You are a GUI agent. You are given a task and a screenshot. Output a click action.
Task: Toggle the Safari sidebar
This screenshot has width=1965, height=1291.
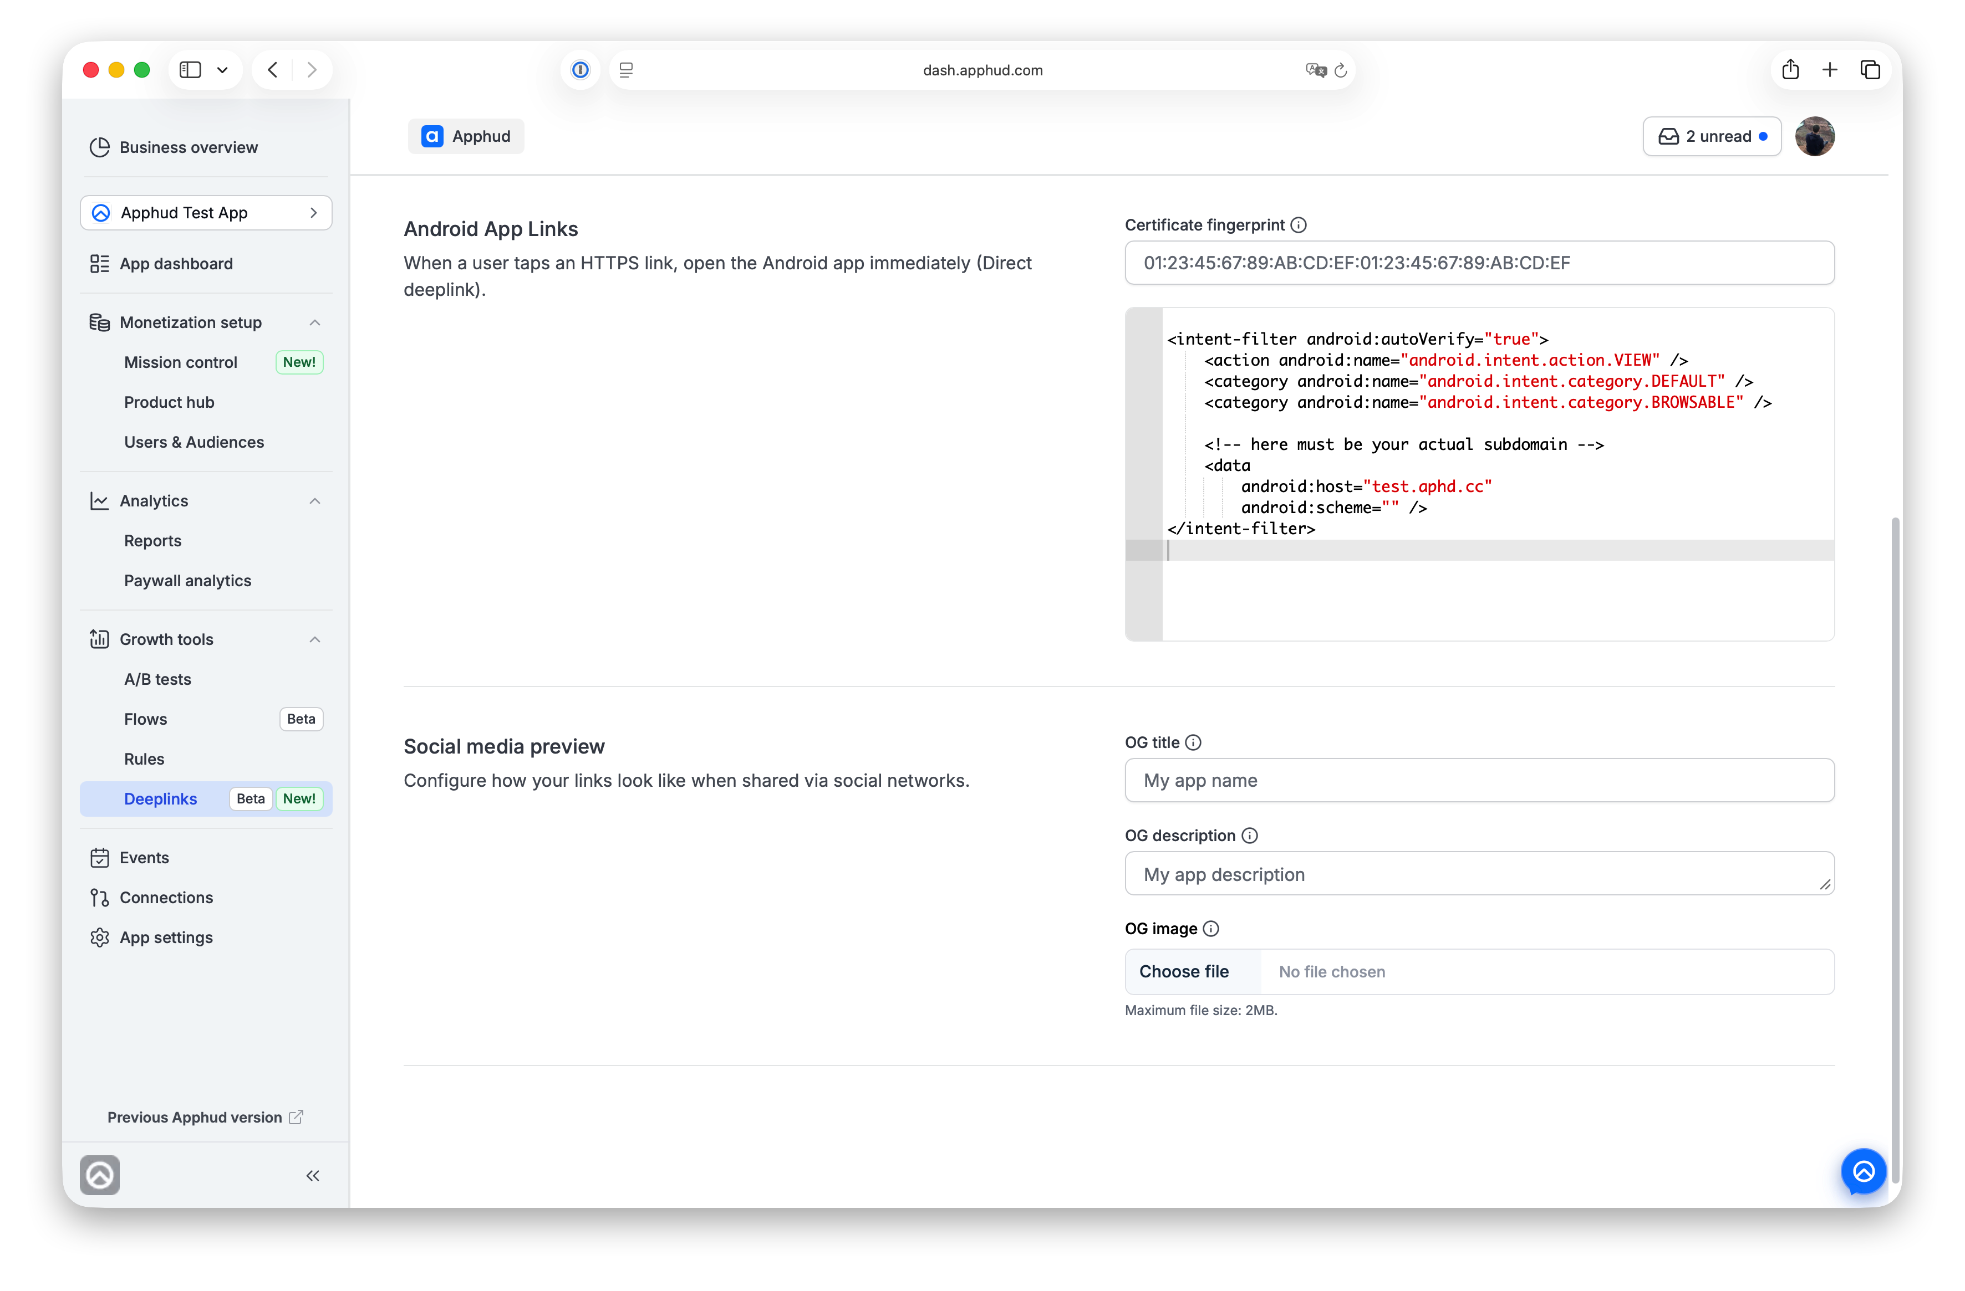click(x=191, y=69)
